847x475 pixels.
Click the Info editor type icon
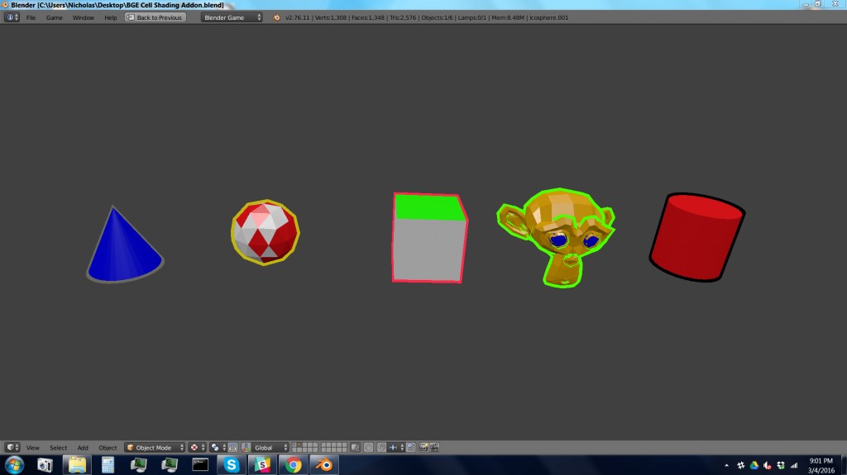pos(12,17)
